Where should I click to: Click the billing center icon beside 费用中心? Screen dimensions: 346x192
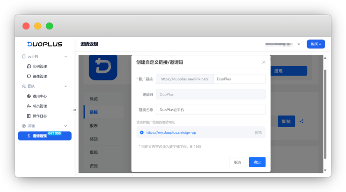point(29,96)
